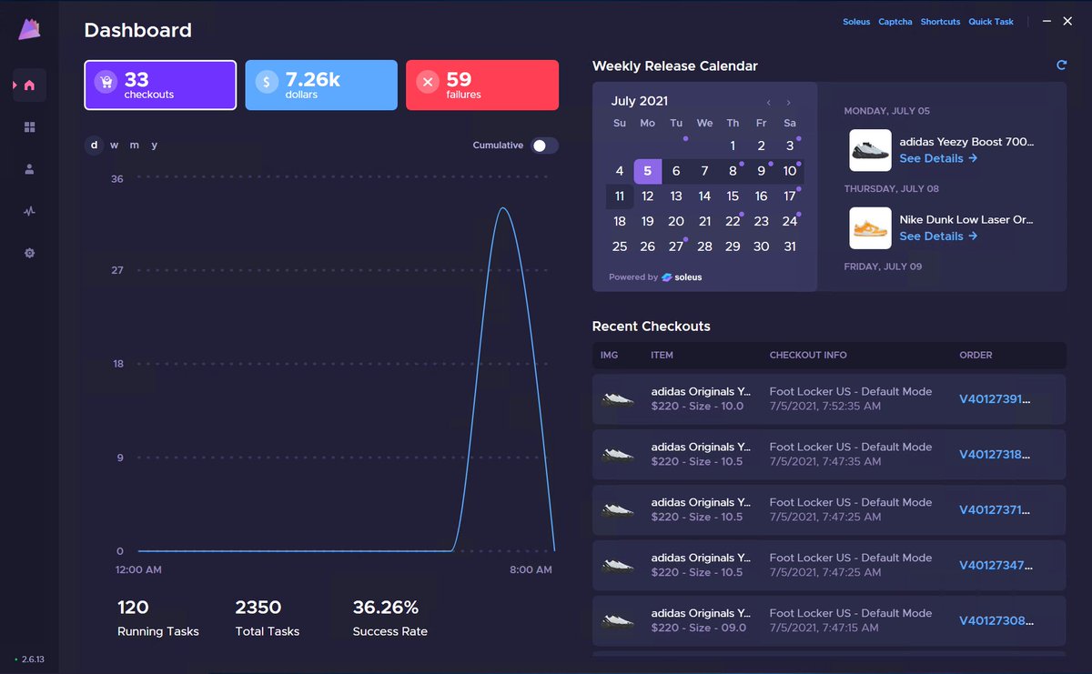
Task: Select July 8 in the calendar
Action: click(x=733, y=171)
